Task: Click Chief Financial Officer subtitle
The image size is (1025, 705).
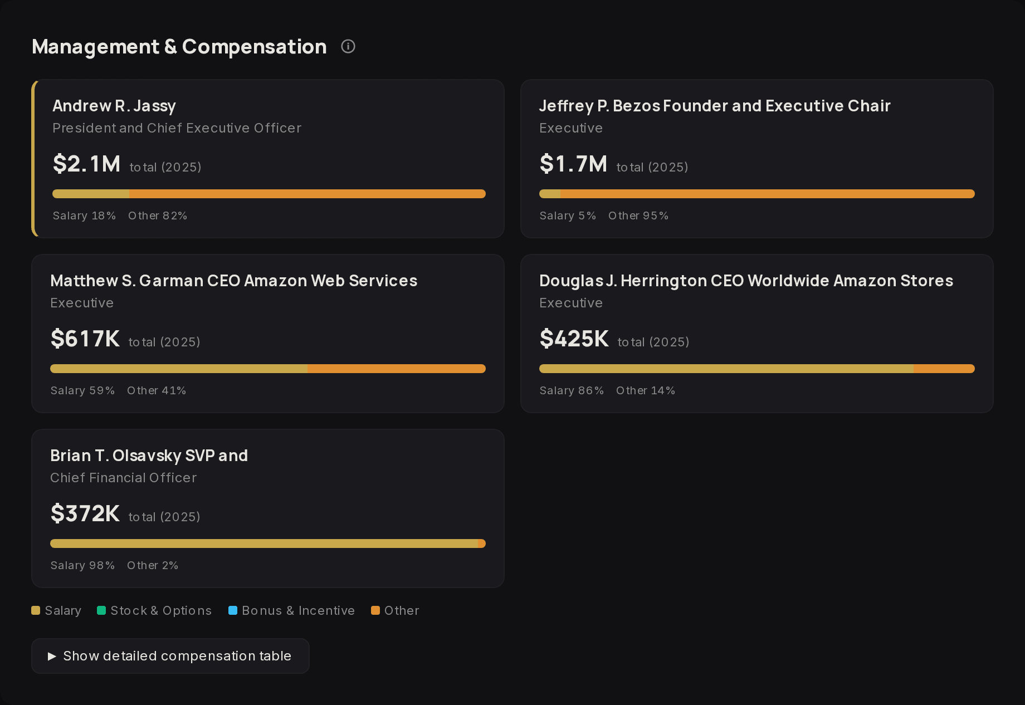Action: coord(124,478)
